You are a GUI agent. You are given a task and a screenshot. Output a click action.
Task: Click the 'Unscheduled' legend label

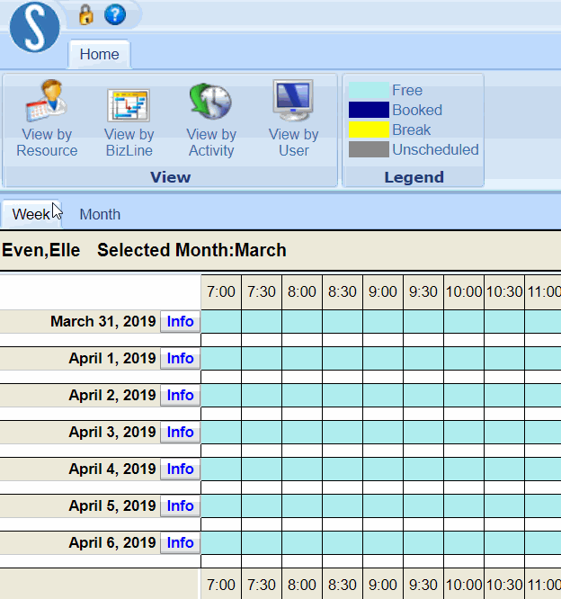tap(435, 149)
